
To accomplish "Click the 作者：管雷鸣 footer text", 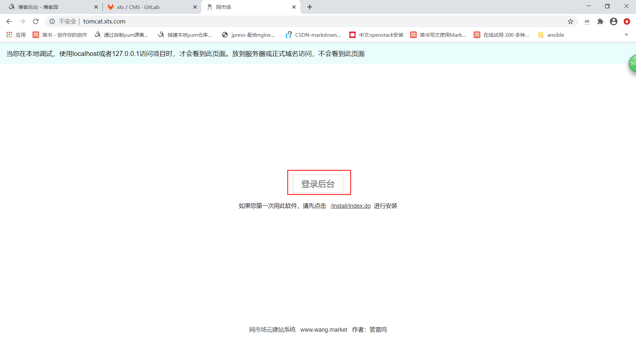I will 369,330.
